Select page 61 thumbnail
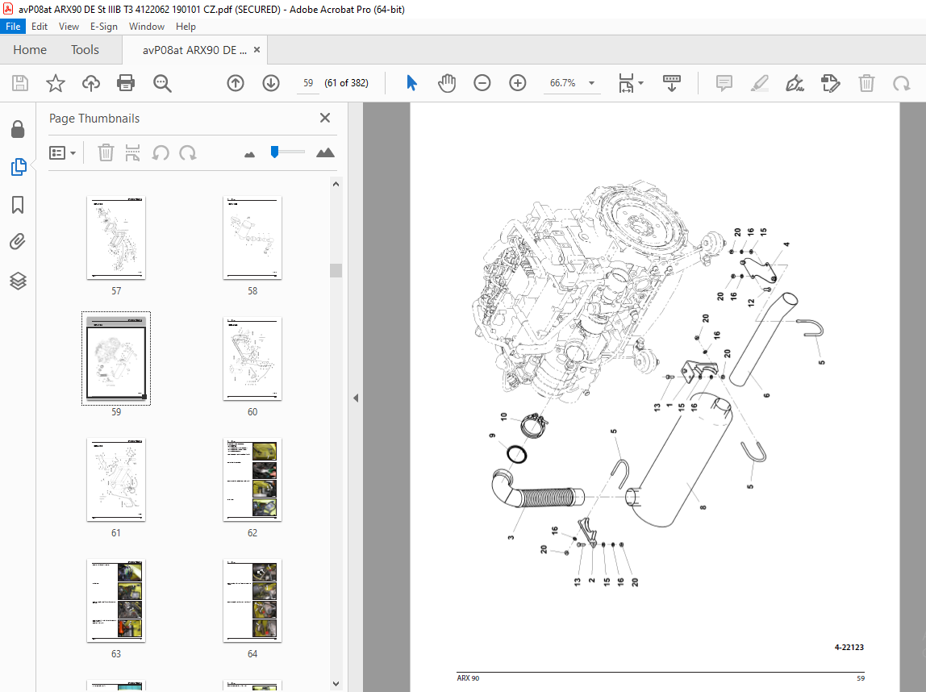The width and height of the screenshot is (926, 692). coord(116,480)
